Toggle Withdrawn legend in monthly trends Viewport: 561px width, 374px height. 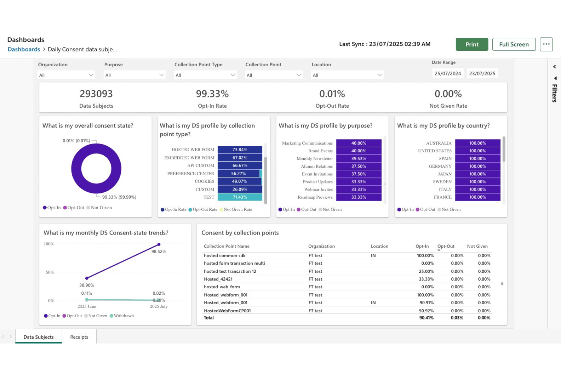tap(122, 316)
